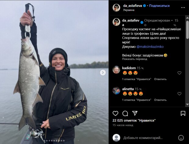Share post via paper plane icon
The height and width of the screenshot is (144, 189).
(135, 113)
